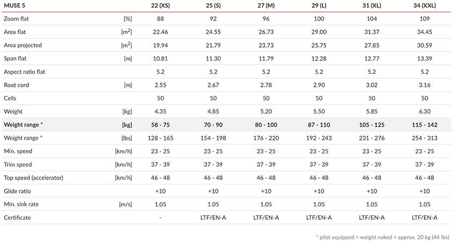456x245 pixels.
Task: Select the 34 (XXL) column header
Action: [x=424, y=5]
